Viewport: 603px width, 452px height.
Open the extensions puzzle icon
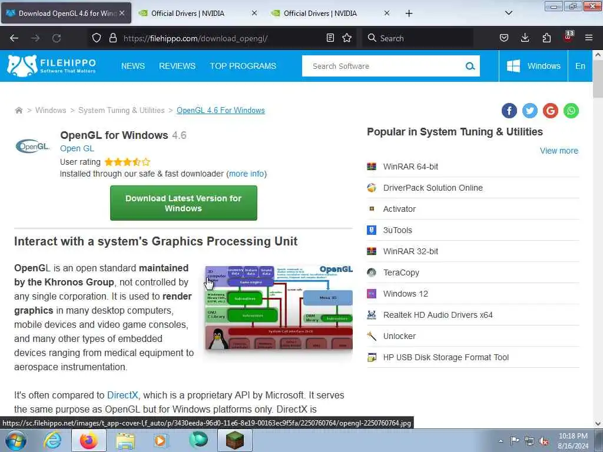point(546,38)
